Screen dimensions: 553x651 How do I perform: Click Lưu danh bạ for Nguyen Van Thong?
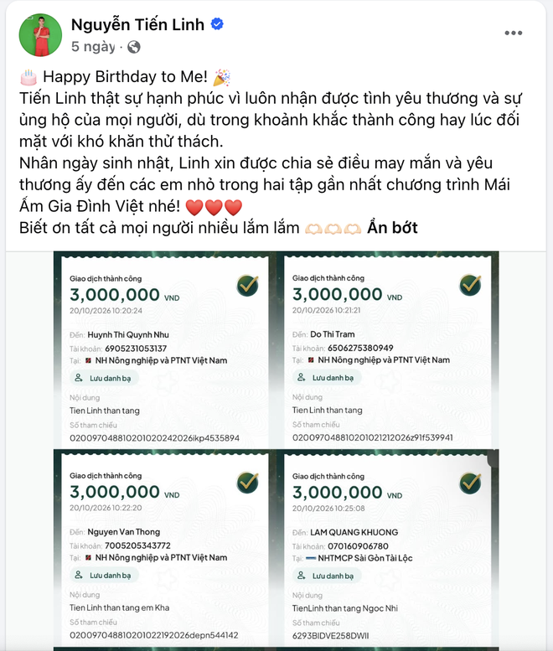(x=104, y=576)
